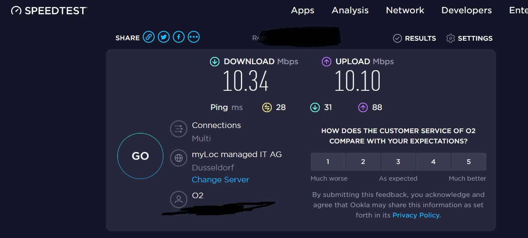This screenshot has height=238, width=528.
Task: Click the Dusseldorf location text
Action: [213, 167]
